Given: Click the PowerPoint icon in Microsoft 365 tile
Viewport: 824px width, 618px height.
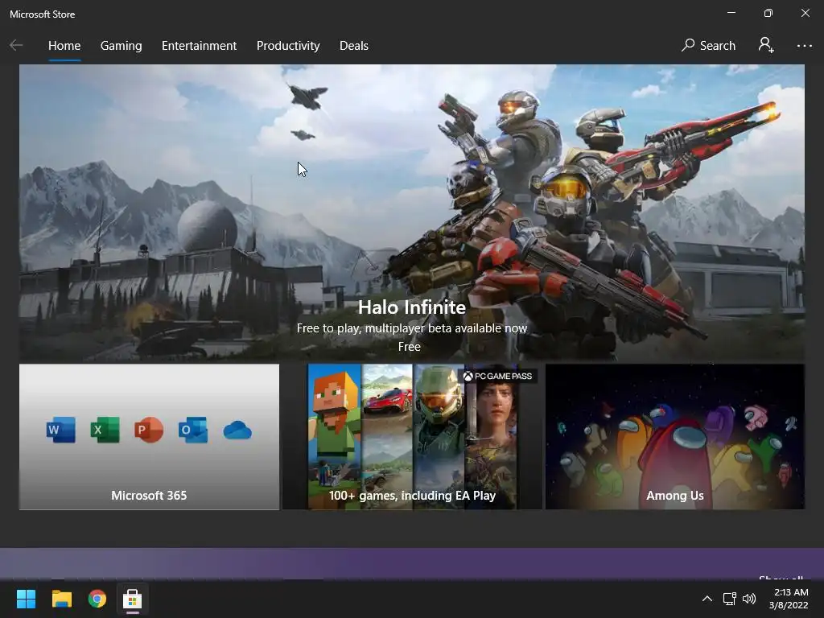Looking at the screenshot, I should pos(149,430).
